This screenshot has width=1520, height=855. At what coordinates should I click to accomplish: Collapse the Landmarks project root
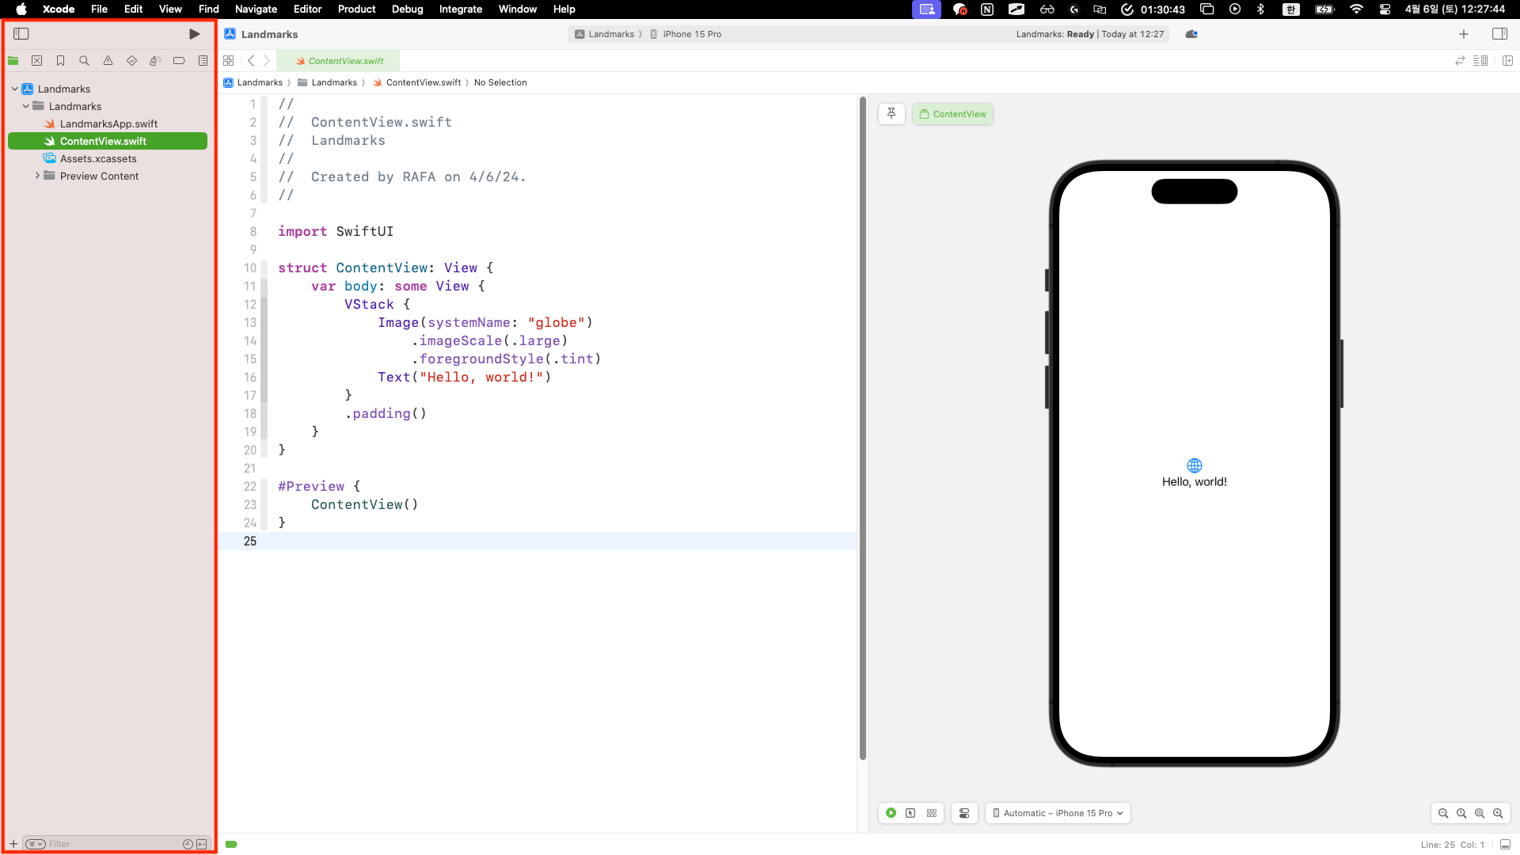click(x=15, y=89)
